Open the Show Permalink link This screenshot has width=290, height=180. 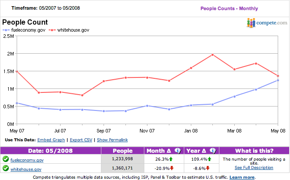coord(112,140)
